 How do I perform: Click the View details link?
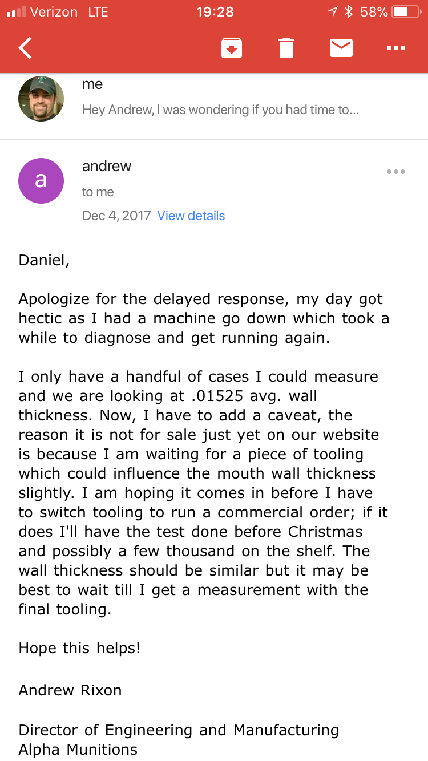(x=191, y=216)
